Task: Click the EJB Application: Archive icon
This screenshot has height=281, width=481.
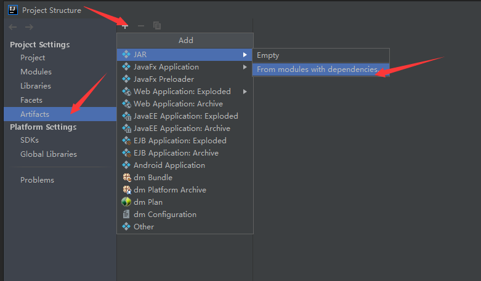Action: pos(126,152)
